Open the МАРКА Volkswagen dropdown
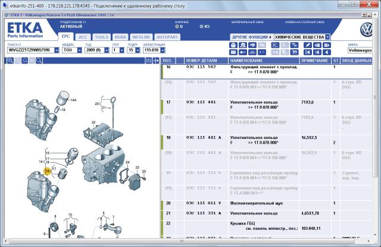Viewport: 381px width, 247px height. point(360,50)
